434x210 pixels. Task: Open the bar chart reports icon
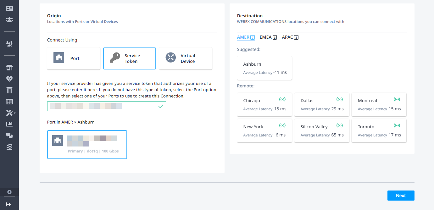coord(9,124)
